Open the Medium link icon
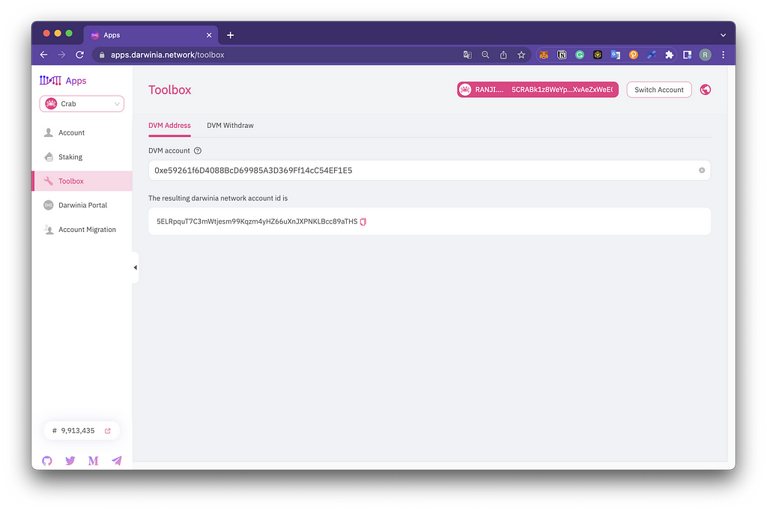 click(94, 461)
